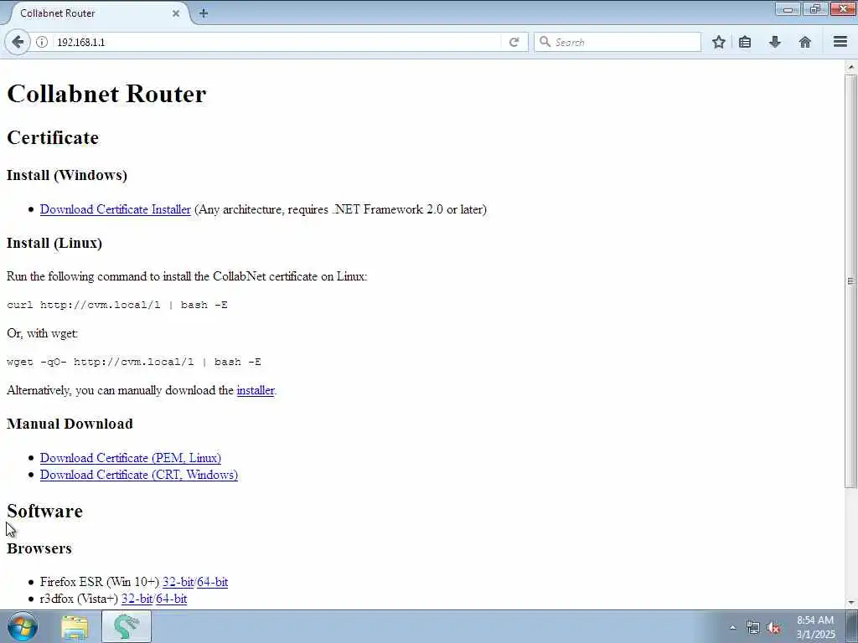Bookmark this page with the star icon
The height and width of the screenshot is (643, 858).
718,42
